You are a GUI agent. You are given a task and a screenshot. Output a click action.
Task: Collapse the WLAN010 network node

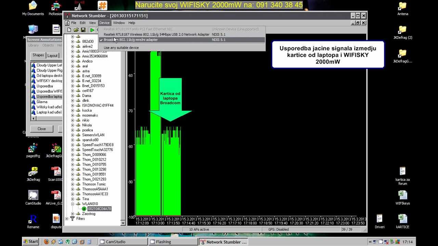73,204
